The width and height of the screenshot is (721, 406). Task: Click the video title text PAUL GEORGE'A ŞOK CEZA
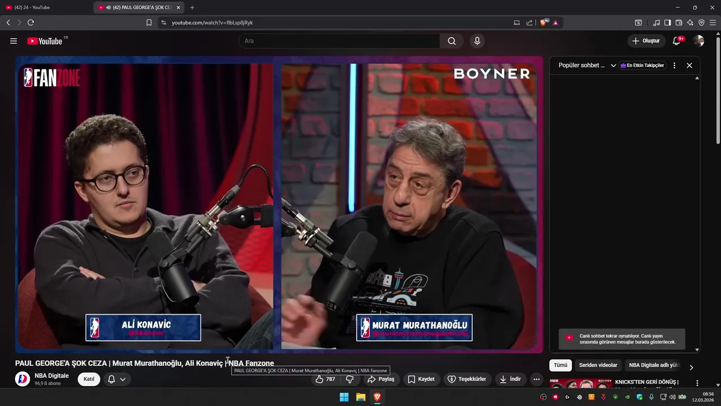click(x=61, y=364)
